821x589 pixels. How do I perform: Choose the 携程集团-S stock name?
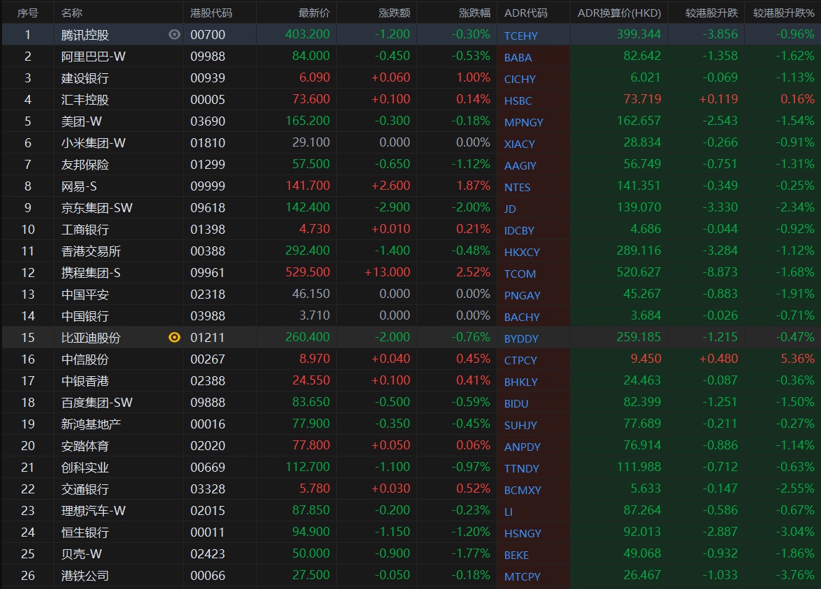tap(91, 272)
